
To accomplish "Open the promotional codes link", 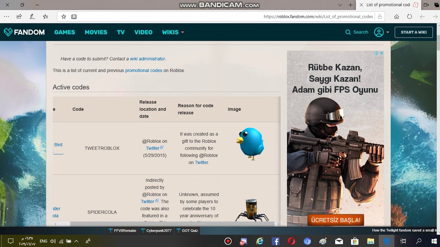I will coord(144,70).
